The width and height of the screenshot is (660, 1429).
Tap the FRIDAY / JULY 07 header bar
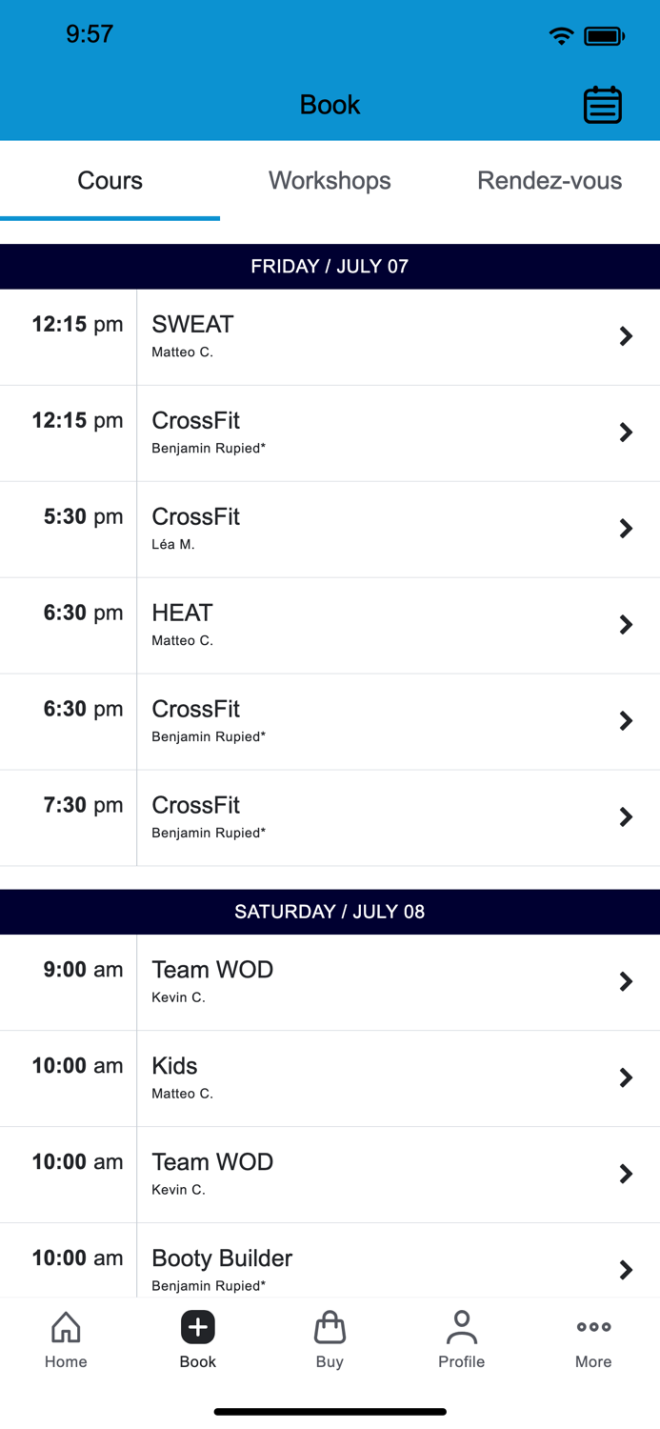click(330, 267)
